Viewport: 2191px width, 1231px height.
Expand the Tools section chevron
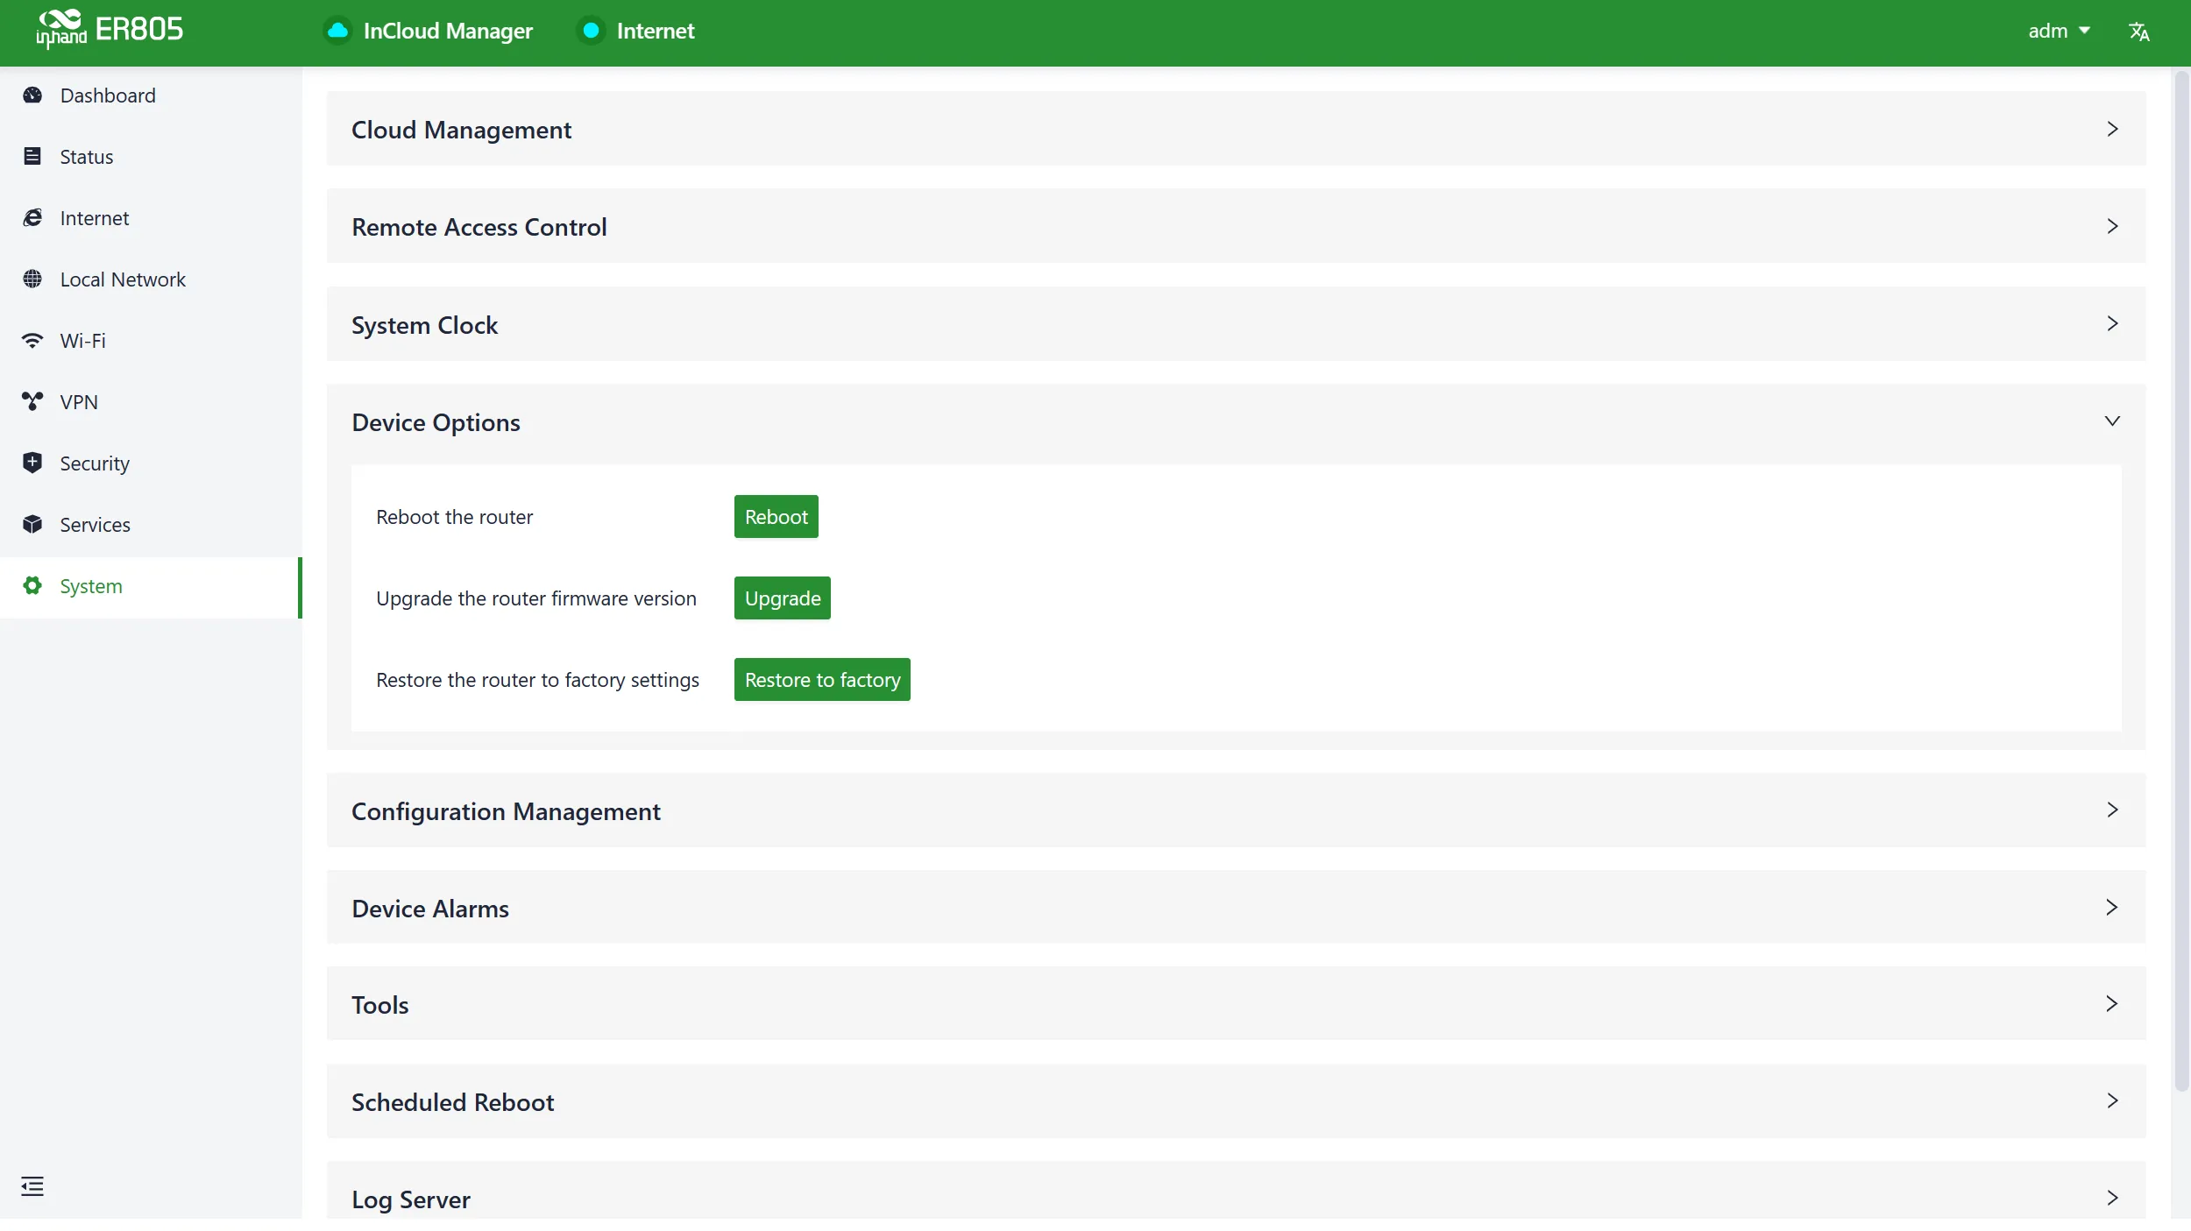2112,1003
